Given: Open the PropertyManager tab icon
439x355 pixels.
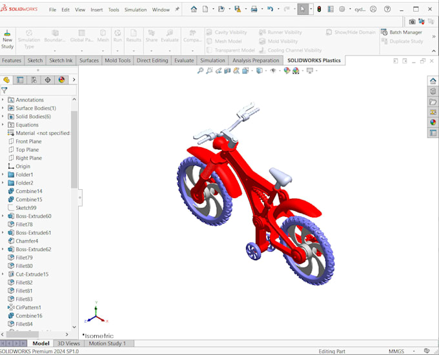Looking at the screenshot, I should tap(20, 80).
